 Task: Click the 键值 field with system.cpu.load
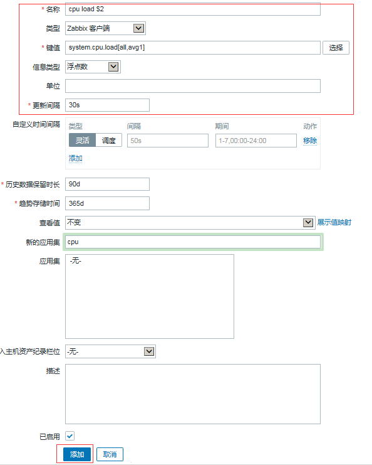(193, 48)
